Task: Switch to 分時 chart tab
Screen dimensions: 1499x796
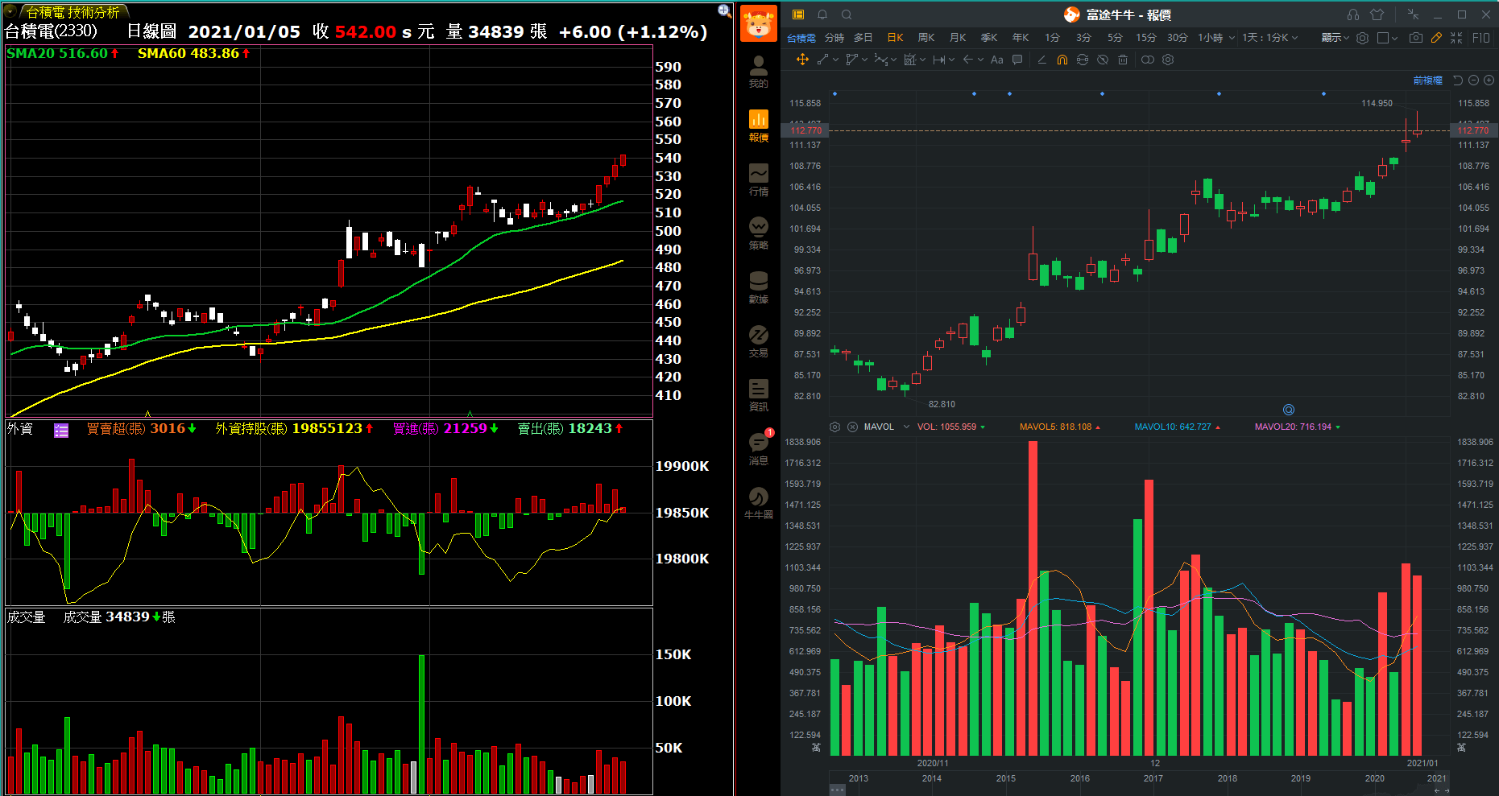Action: pyautogui.click(x=834, y=38)
